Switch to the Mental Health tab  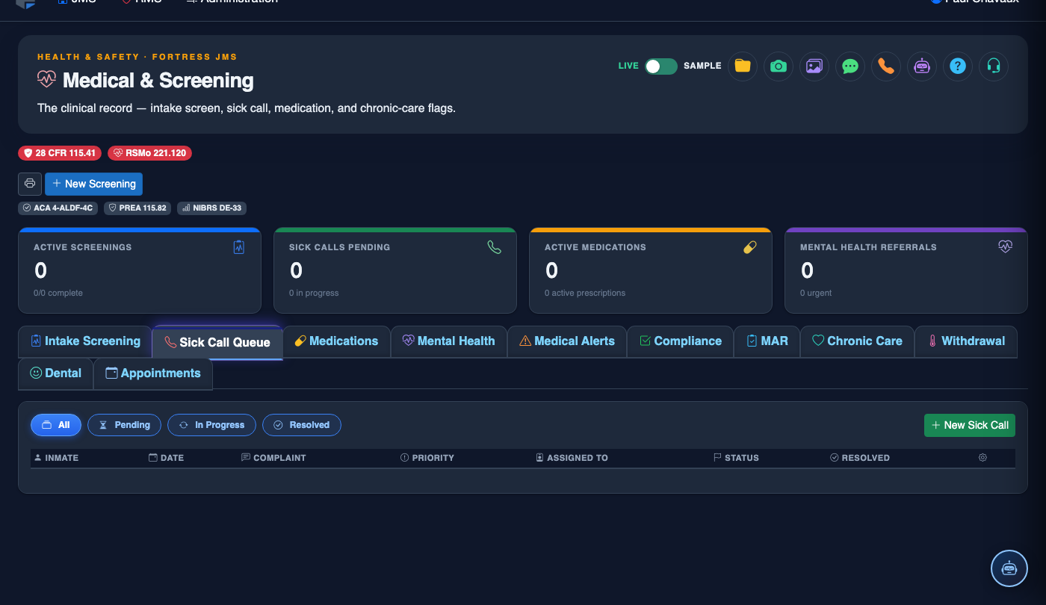pyautogui.click(x=449, y=341)
